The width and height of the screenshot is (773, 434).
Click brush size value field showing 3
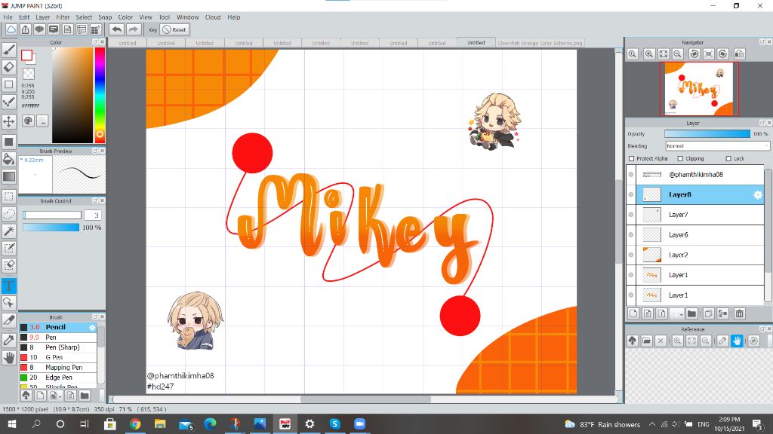click(x=93, y=215)
